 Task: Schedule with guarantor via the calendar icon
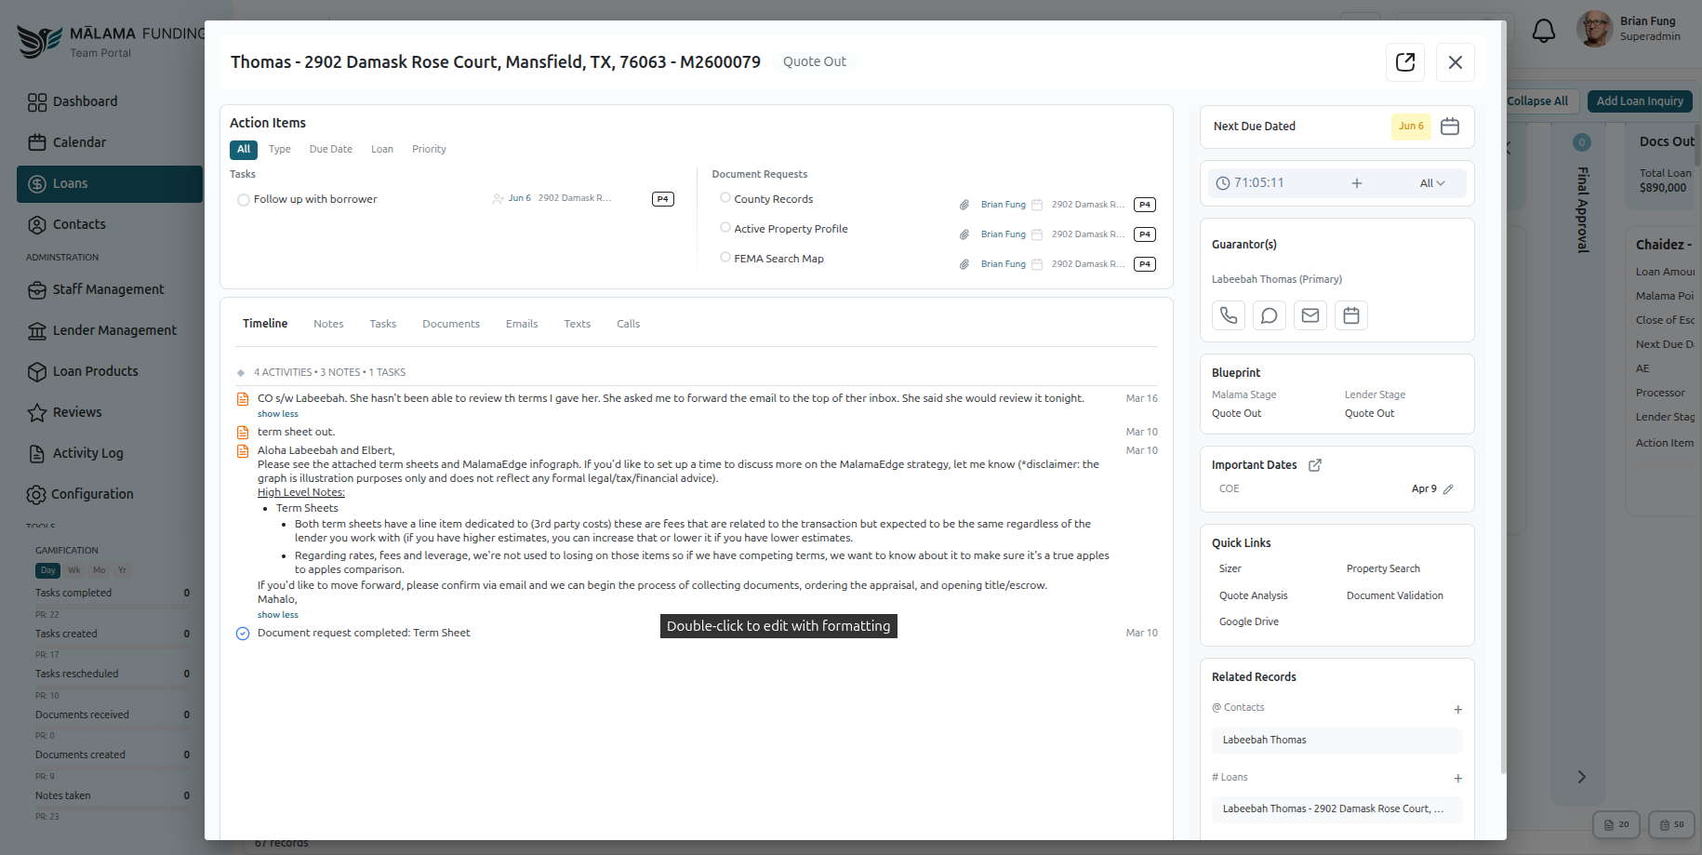pos(1350,314)
